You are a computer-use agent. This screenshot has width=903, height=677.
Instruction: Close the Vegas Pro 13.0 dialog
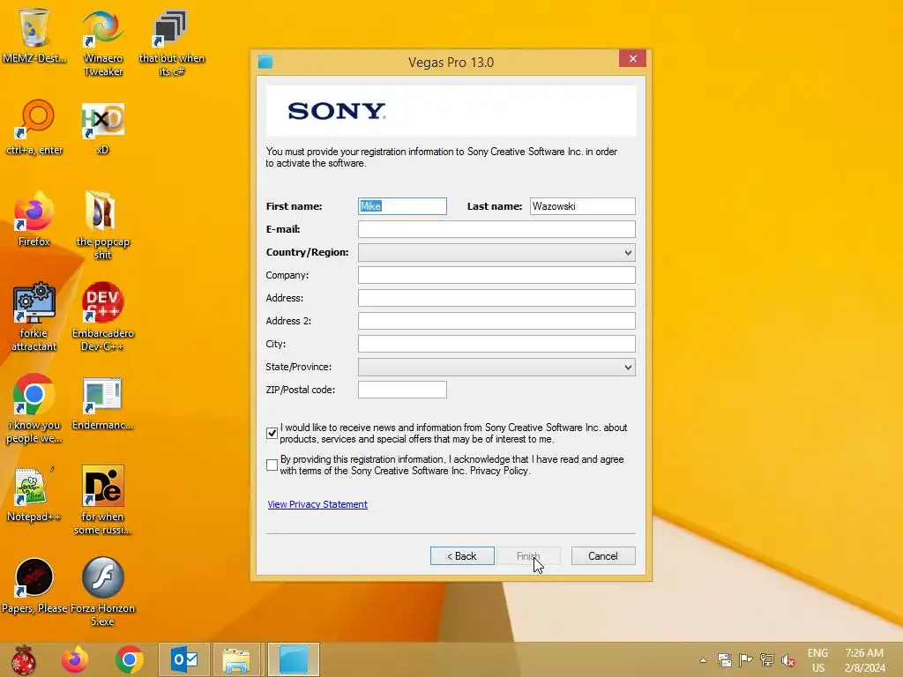click(x=632, y=59)
